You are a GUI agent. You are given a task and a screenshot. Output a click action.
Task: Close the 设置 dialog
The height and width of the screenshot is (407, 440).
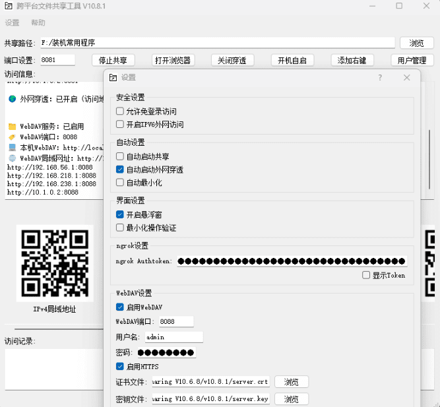(406, 77)
